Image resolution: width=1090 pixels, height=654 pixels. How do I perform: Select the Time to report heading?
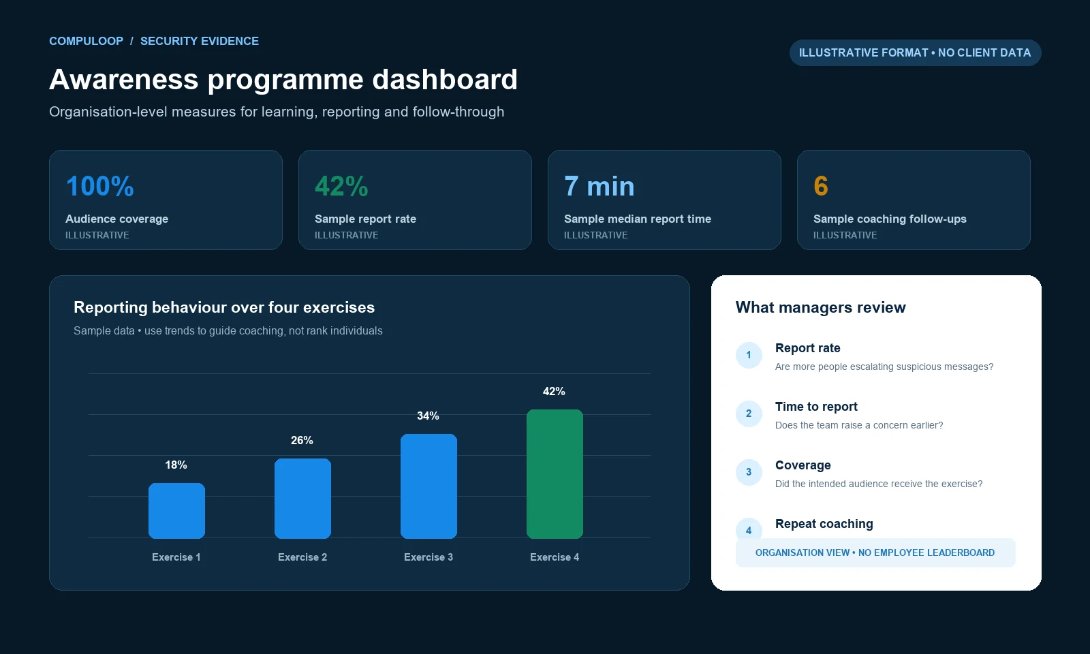(x=816, y=407)
